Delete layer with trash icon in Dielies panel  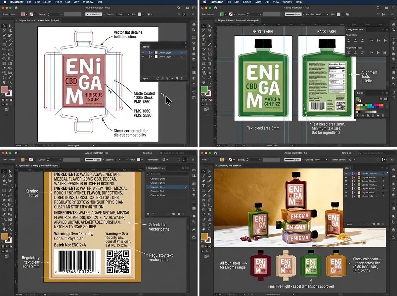coord(181,79)
